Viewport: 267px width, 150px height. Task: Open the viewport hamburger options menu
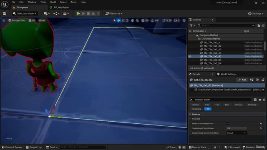pyautogui.click(x=4, y=20)
